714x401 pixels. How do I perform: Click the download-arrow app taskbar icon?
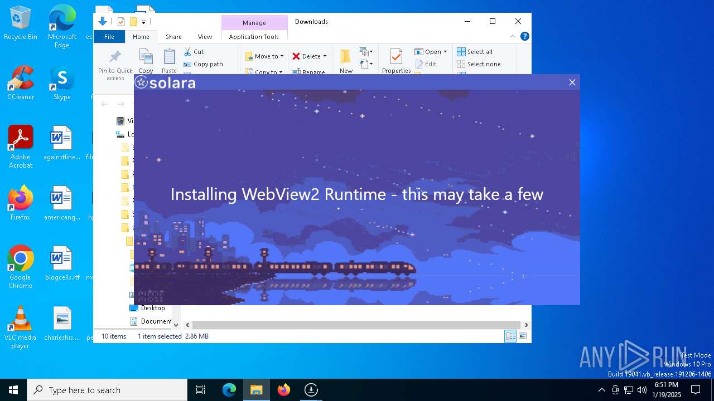point(311,390)
